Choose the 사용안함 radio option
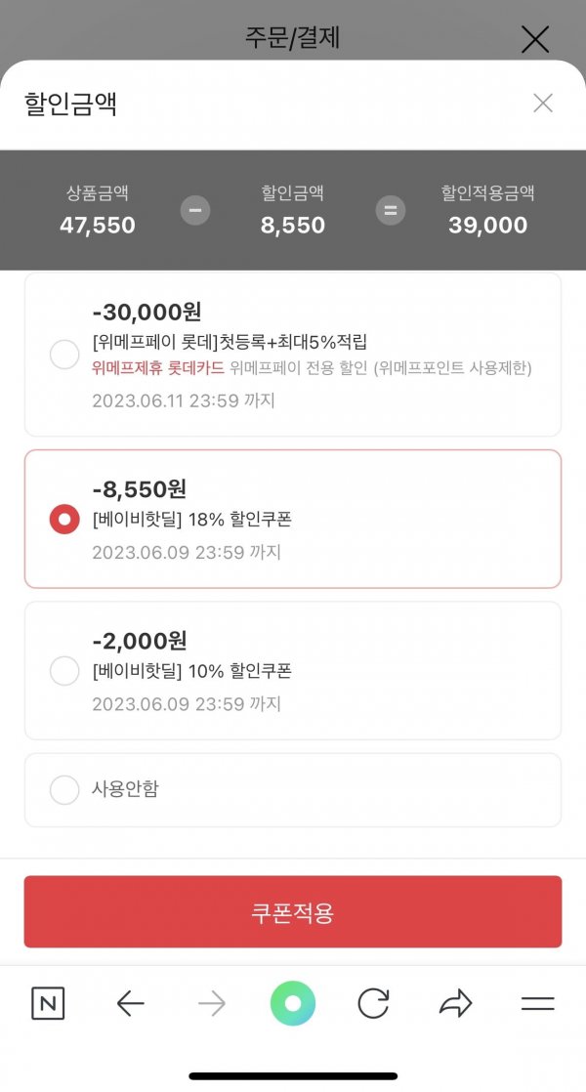This screenshot has height=1092, width=586. [x=64, y=790]
